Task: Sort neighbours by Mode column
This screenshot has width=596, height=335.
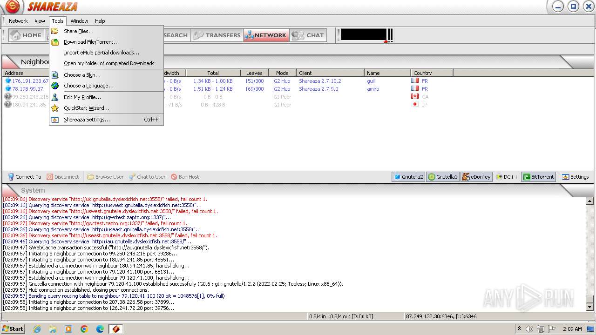Action: (x=282, y=73)
